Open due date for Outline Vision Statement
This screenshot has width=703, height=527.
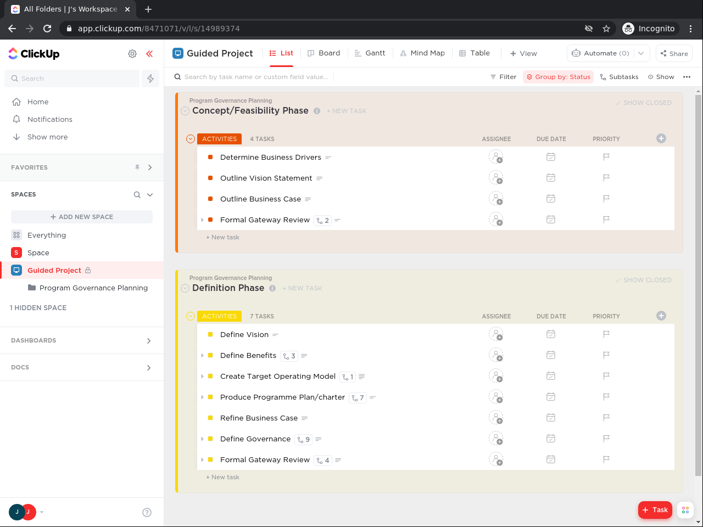(551, 178)
